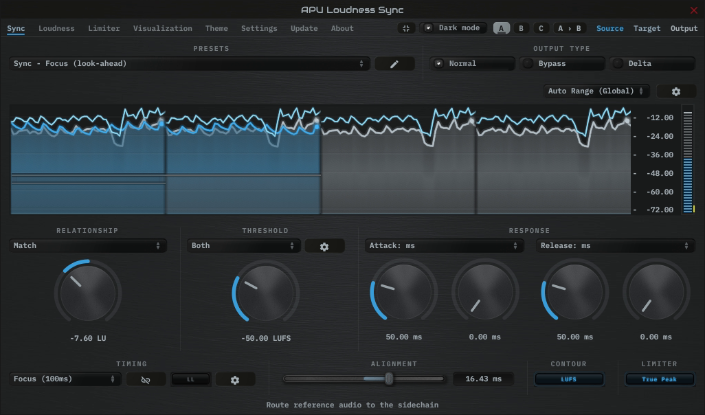Click the preset edit pencil icon

[394, 64]
